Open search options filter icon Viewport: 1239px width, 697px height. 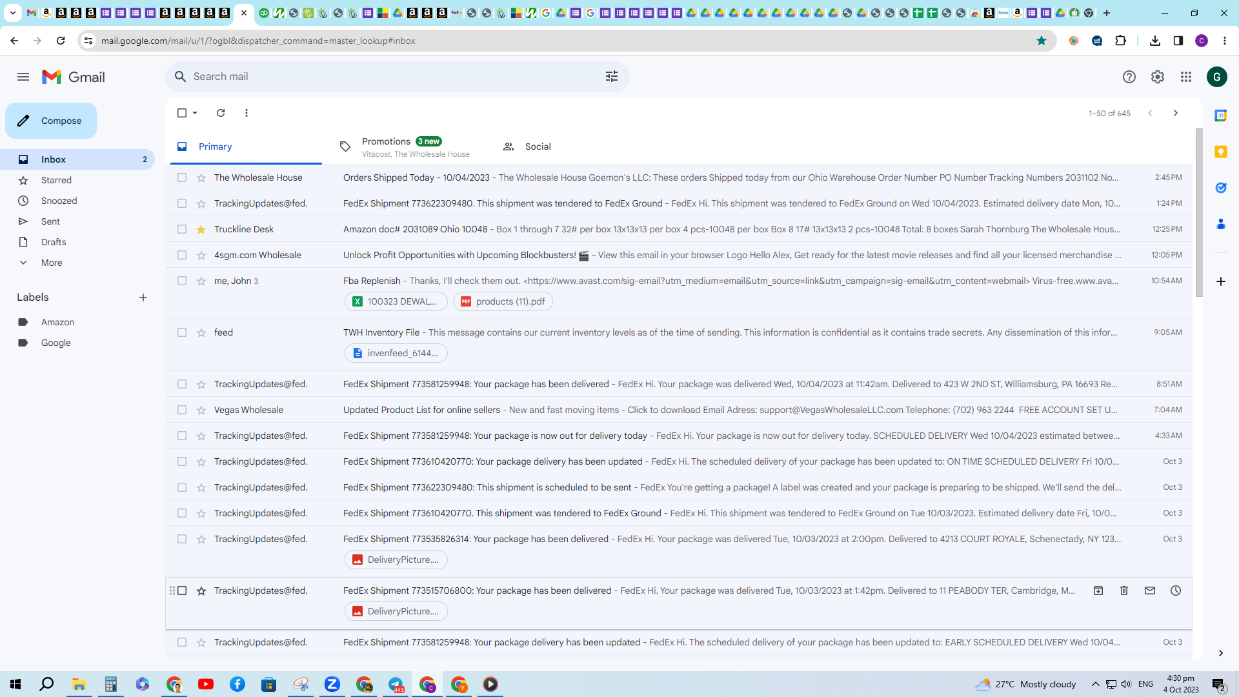tap(612, 76)
